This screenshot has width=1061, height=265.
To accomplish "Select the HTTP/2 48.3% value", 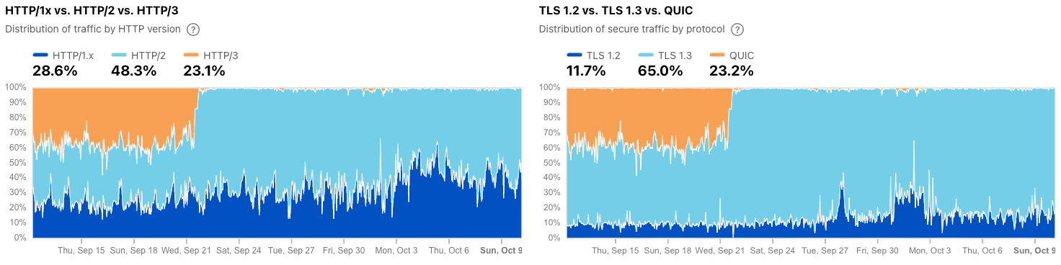I will pyautogui.click(x=133, y=71).
